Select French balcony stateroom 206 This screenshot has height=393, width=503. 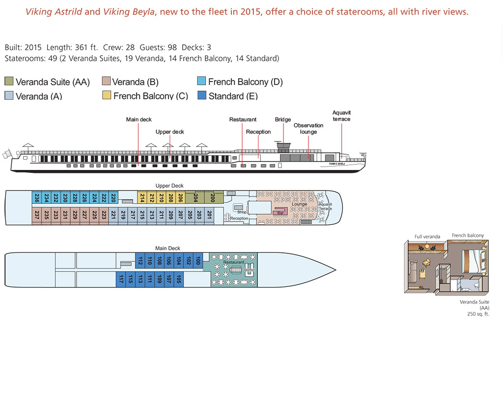tap(181, 197)
